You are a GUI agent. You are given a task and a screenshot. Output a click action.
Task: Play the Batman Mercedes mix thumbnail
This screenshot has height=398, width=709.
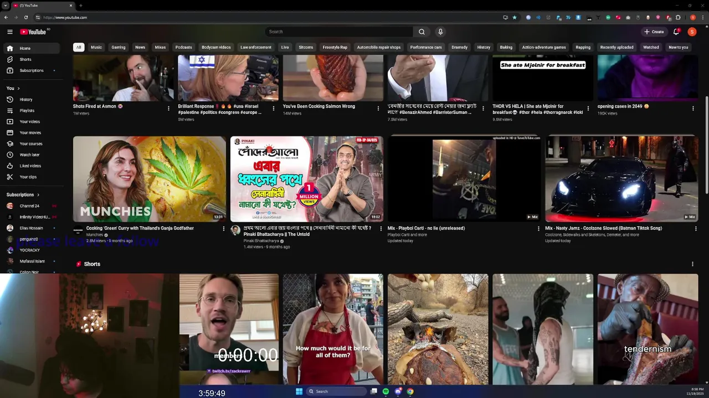621,179
